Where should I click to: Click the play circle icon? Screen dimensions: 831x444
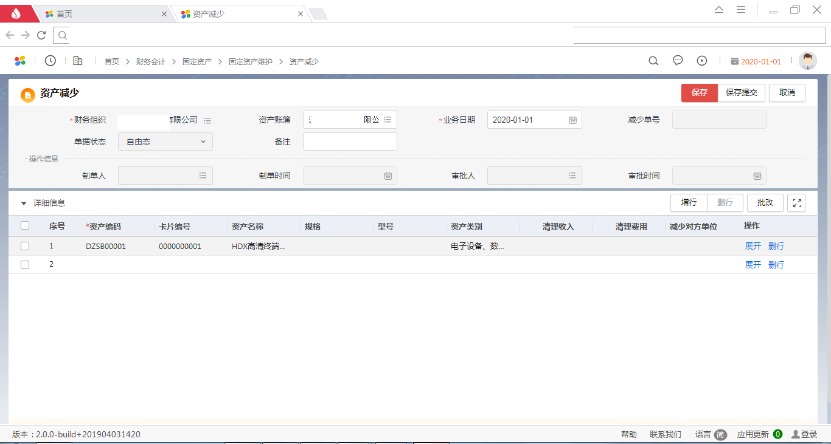(702, 61)
